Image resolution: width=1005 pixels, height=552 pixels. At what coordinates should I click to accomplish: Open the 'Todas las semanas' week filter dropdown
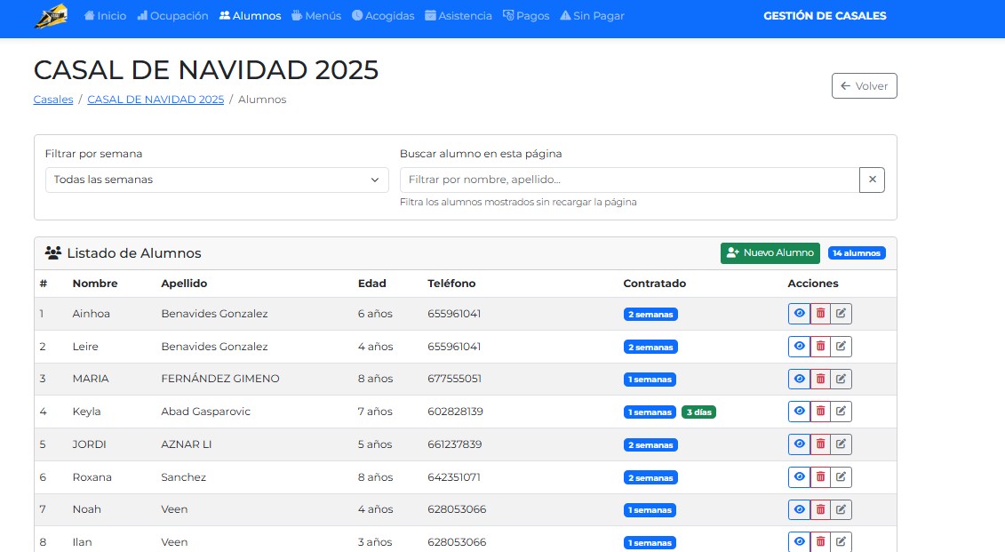[217, 180]
